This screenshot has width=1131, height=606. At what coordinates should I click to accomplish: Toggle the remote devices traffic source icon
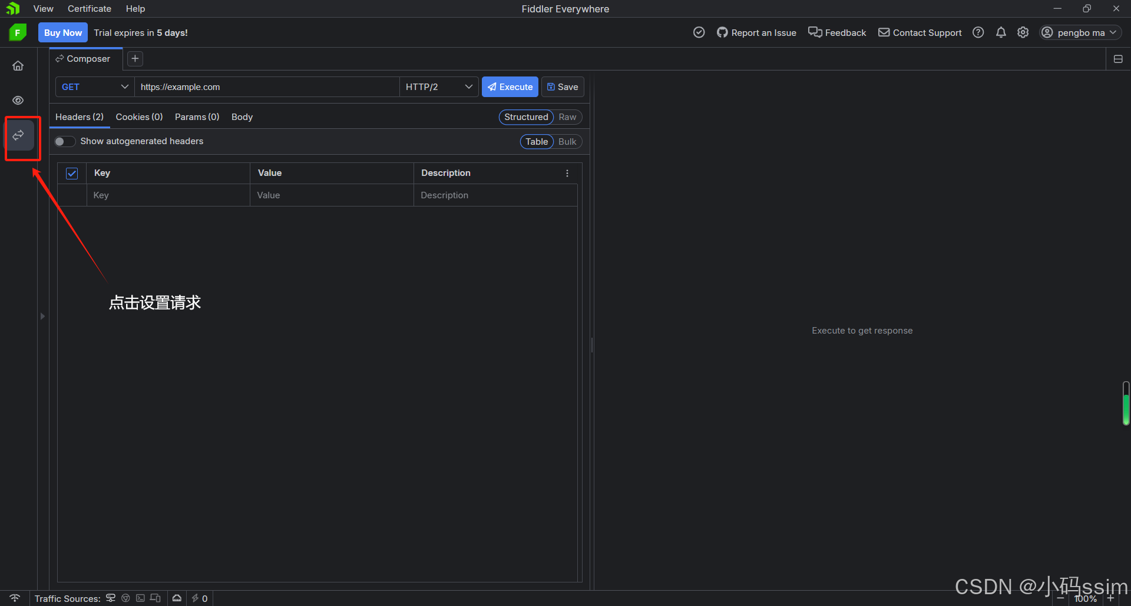(x=156, y=598)
